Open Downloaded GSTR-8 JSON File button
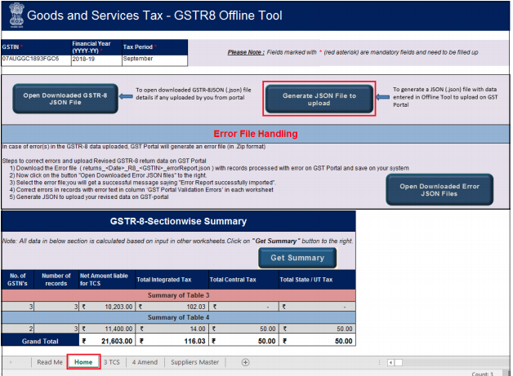Screen dimensions: 513x376 point(65,99)
